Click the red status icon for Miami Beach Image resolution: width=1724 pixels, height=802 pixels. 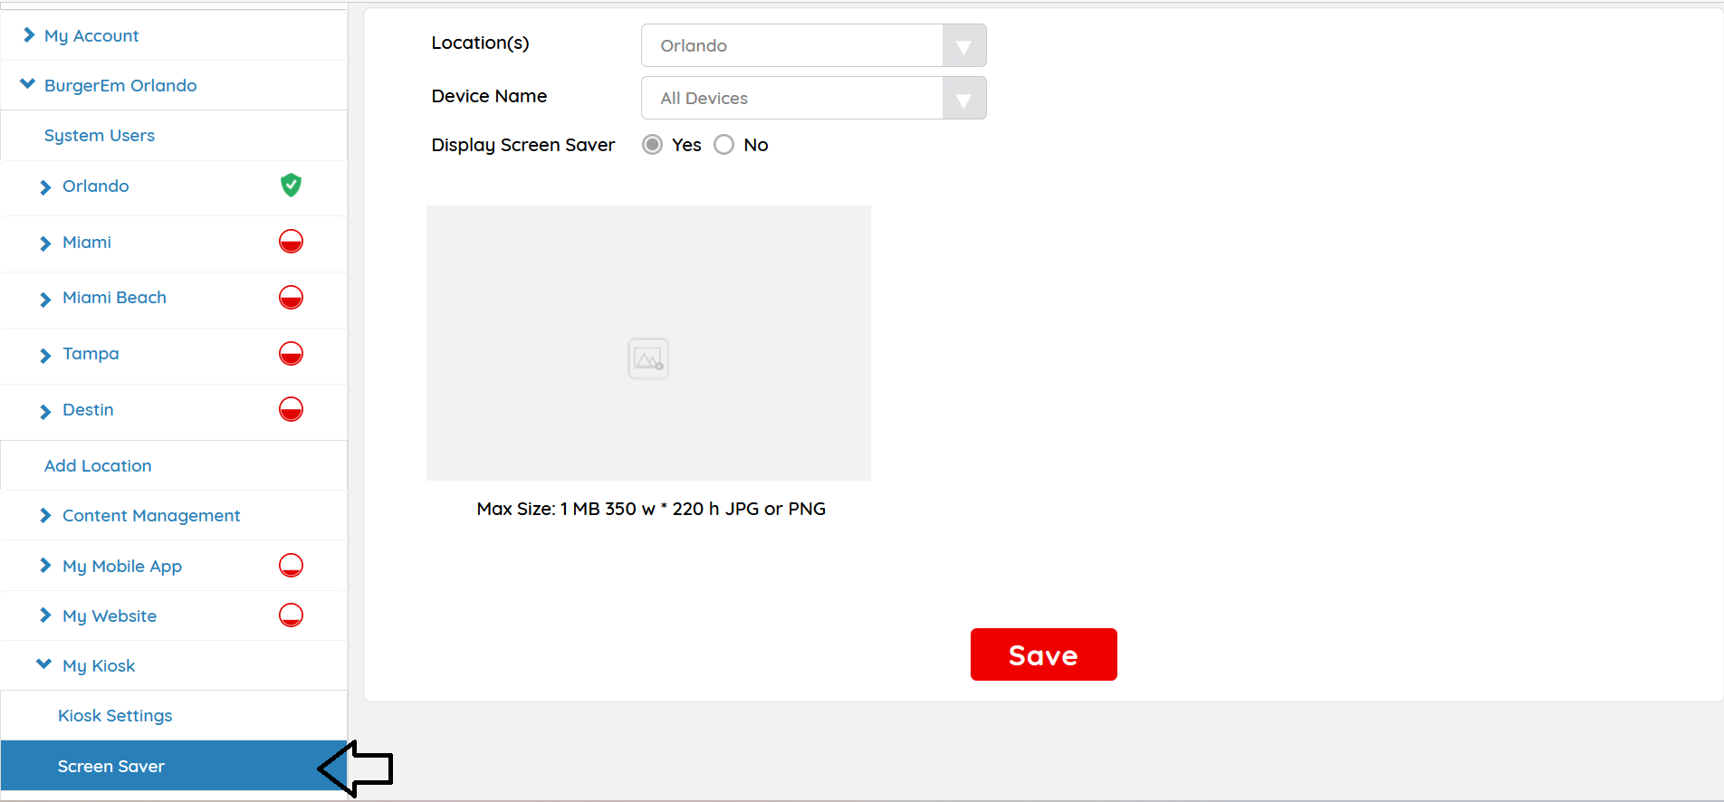291,298
